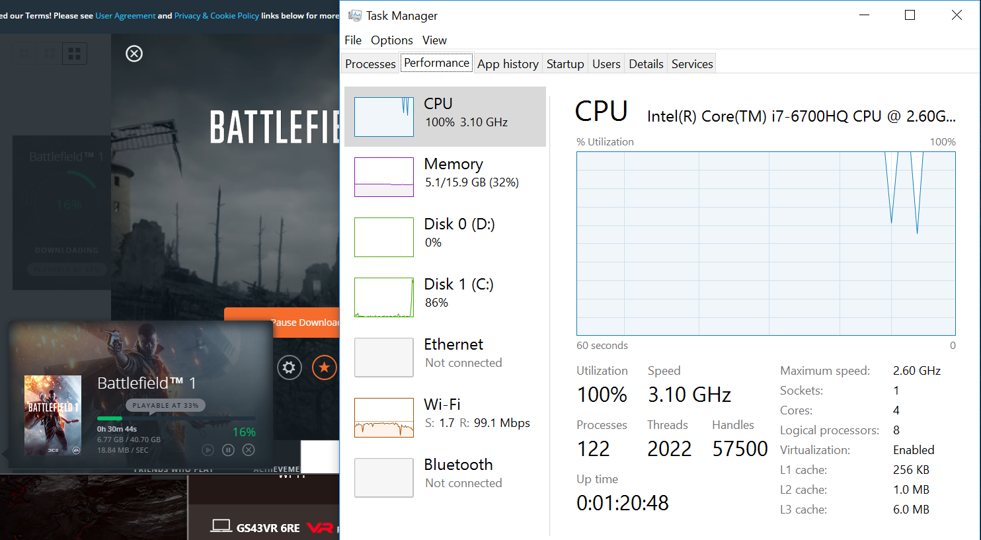
Task: Maximize the Task Manager window
Action: click(x=910, y=15)
